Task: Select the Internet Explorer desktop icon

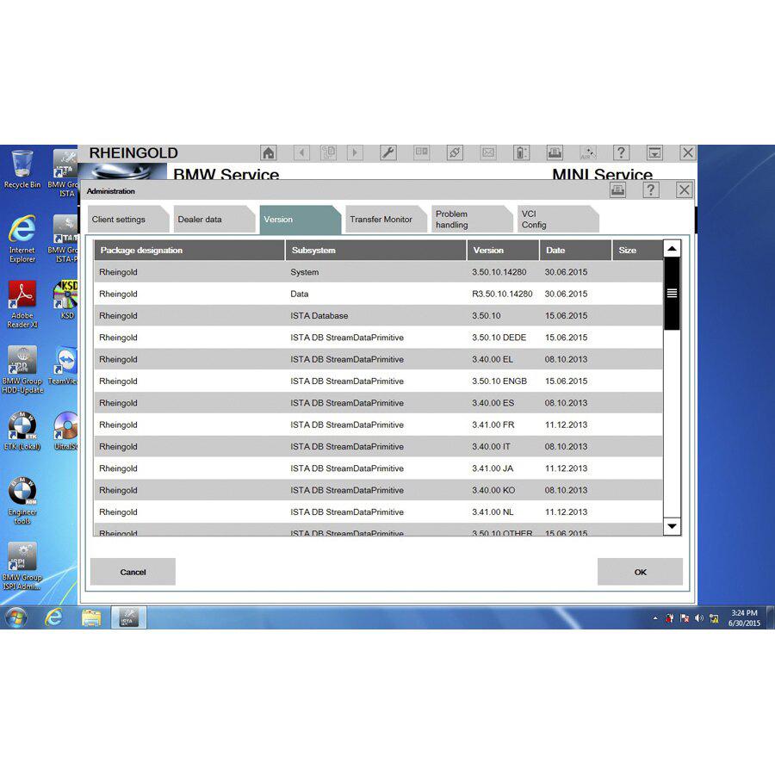Action: (22, 239)
